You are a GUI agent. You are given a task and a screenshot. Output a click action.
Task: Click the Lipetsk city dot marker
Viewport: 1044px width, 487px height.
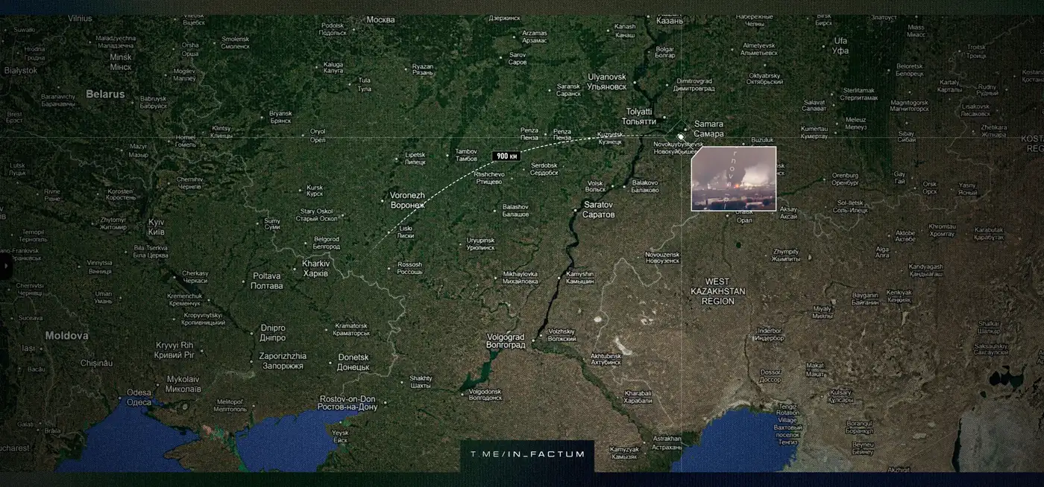(x=397, y=158)
